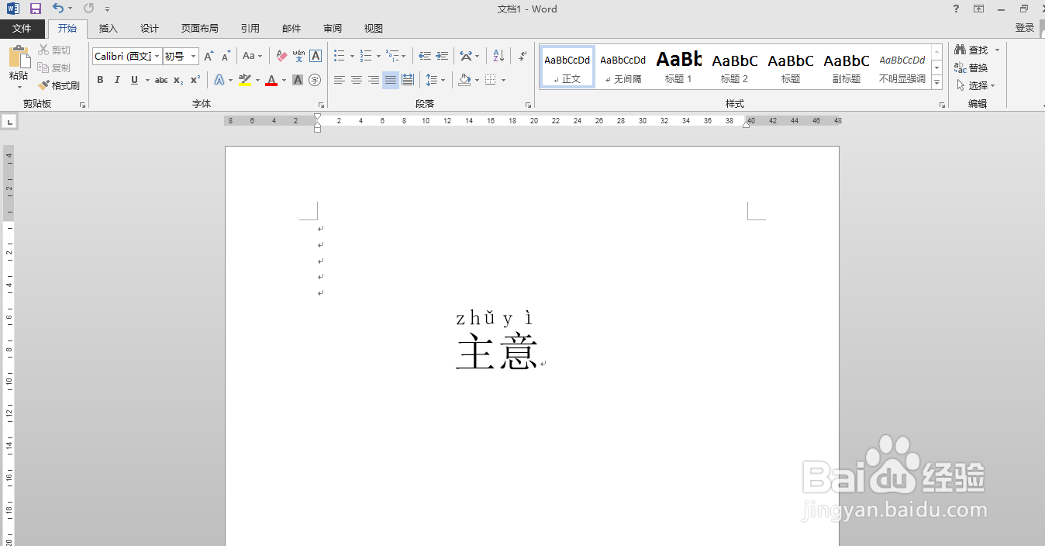Decrease paragraph indent

(x=425, y=56)
